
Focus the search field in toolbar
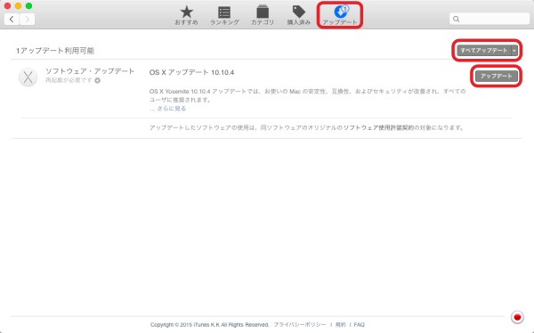[x=489, y=19]
